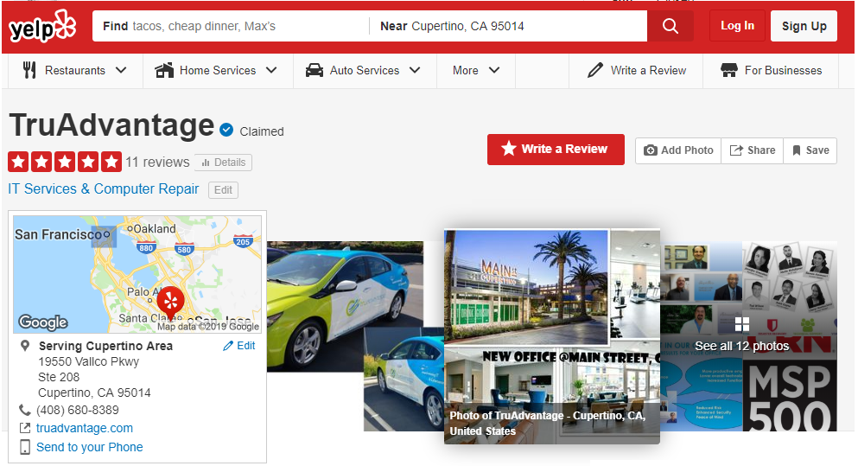The image size is (858, 466).
Task: Visit truadvantage.com website link
Action: 85,428
